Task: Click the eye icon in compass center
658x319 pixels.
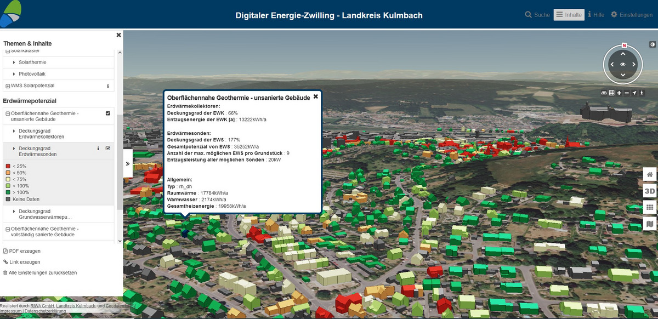Action: coord(623,65)
